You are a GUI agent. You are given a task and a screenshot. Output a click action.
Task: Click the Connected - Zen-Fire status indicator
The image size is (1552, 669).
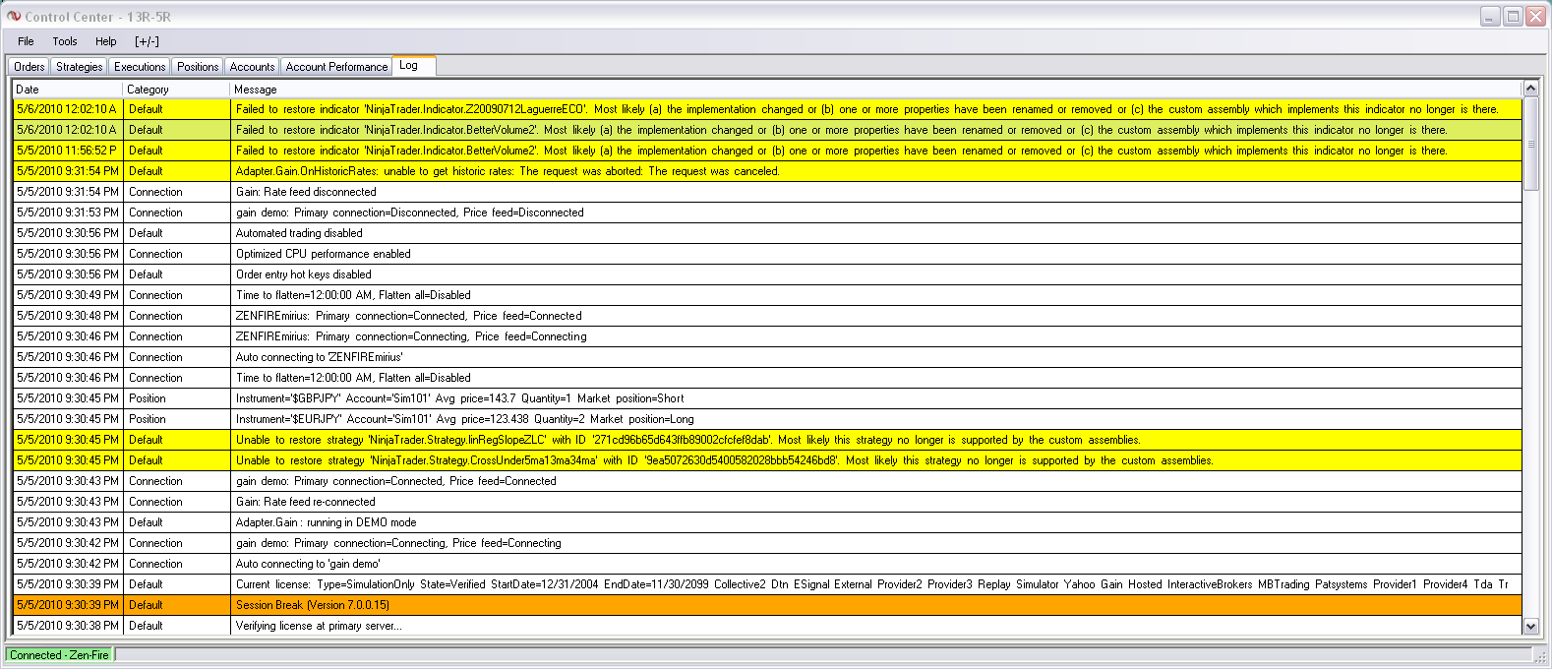(60, 655)
